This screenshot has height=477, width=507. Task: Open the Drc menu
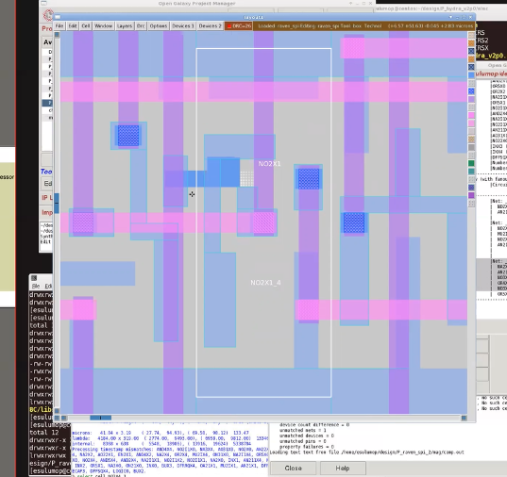point(141,25)
